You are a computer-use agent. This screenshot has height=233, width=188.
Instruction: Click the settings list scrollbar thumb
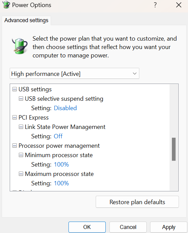174,149
